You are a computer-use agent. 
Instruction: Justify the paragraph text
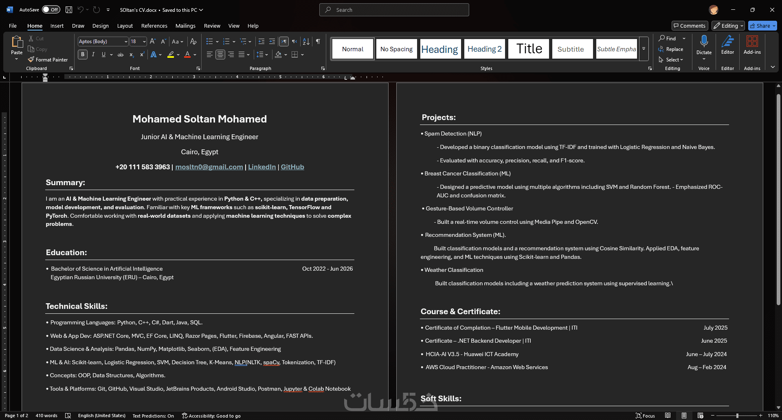[x=242, y=55]
